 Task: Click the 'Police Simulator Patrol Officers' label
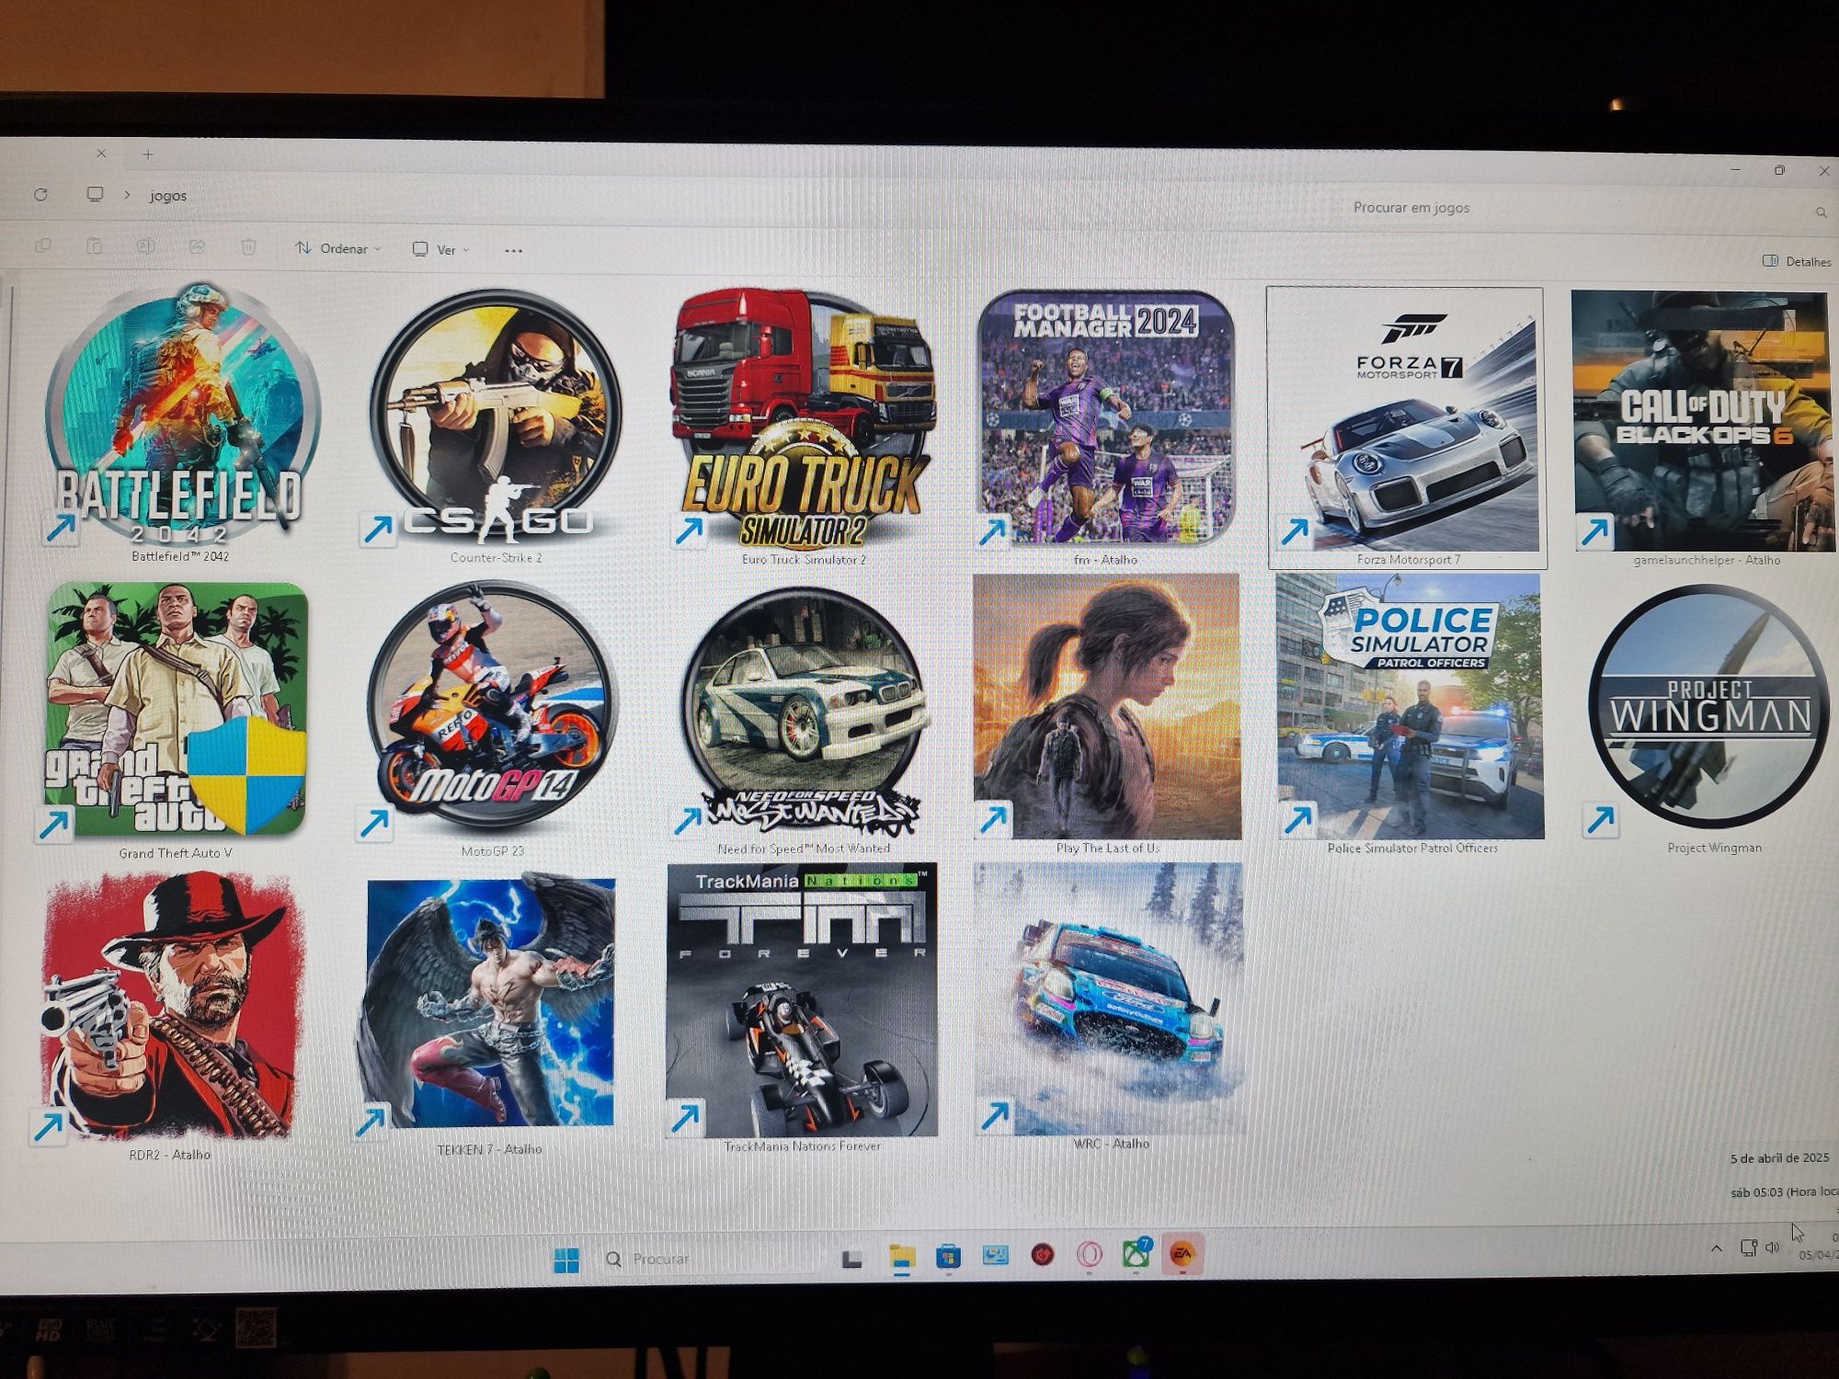[1412, 848]
